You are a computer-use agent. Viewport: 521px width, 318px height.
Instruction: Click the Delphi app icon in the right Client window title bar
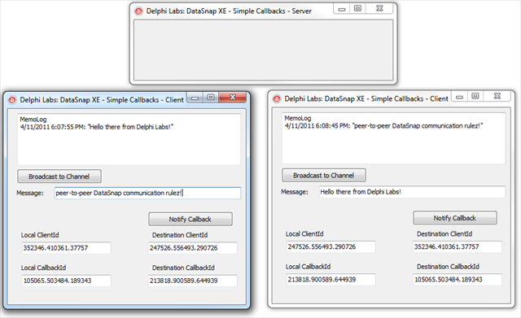[277, 99]
